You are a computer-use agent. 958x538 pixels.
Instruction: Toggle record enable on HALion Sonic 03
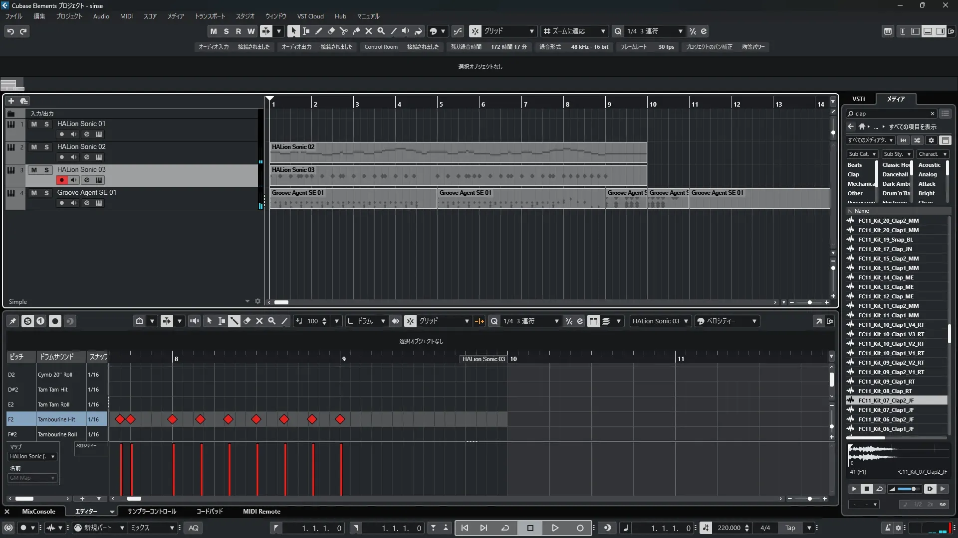[x=61, y=180]
